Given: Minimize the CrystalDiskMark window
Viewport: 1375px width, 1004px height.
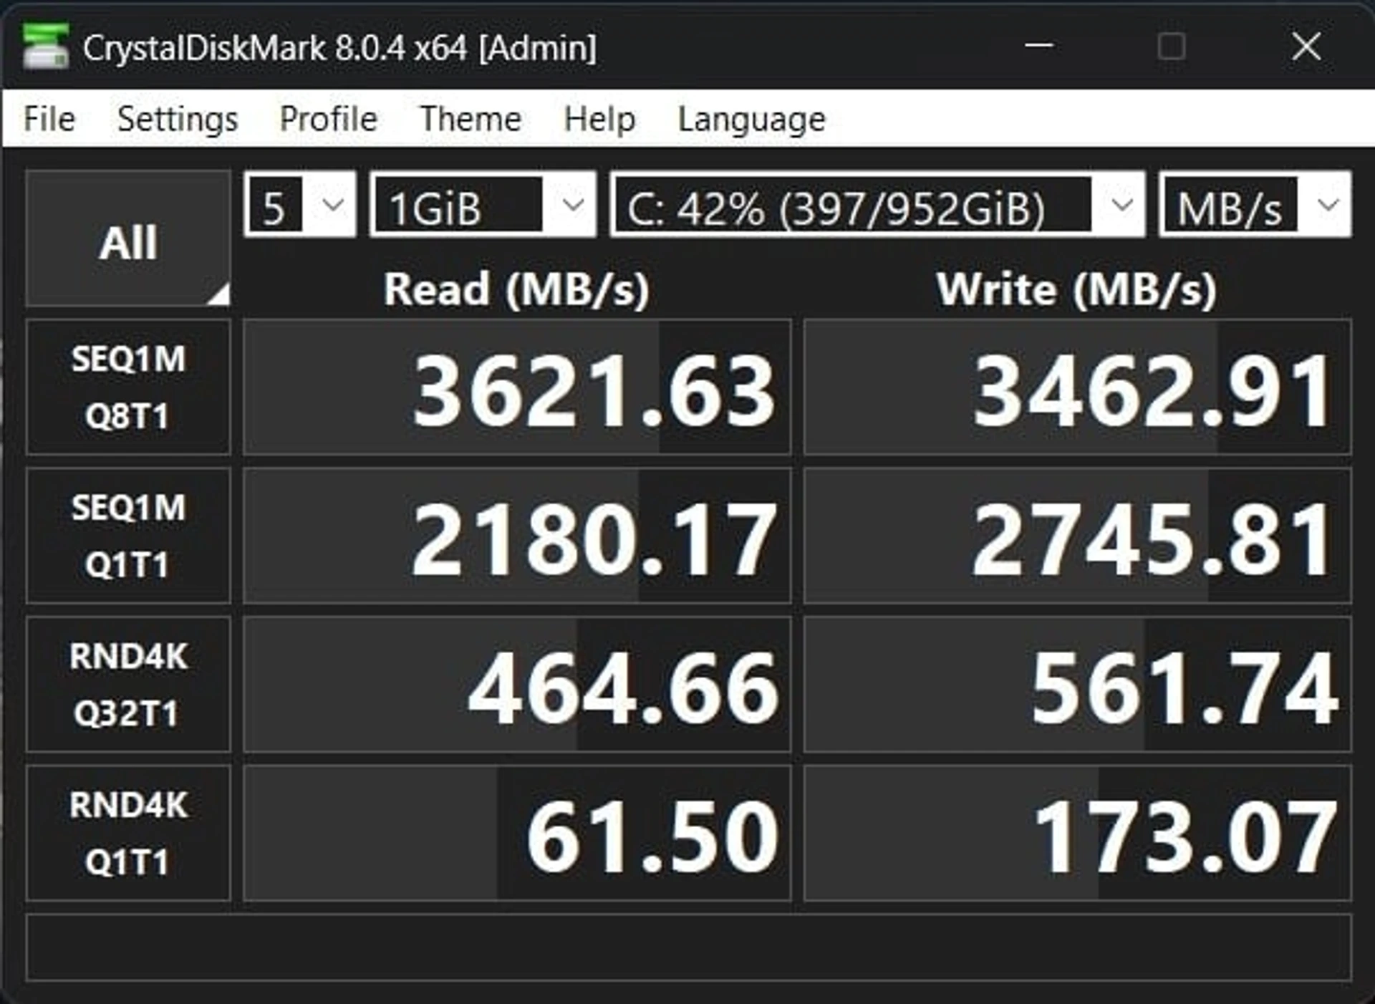Looking at the screenshot, I should [x=1039, y=47].
